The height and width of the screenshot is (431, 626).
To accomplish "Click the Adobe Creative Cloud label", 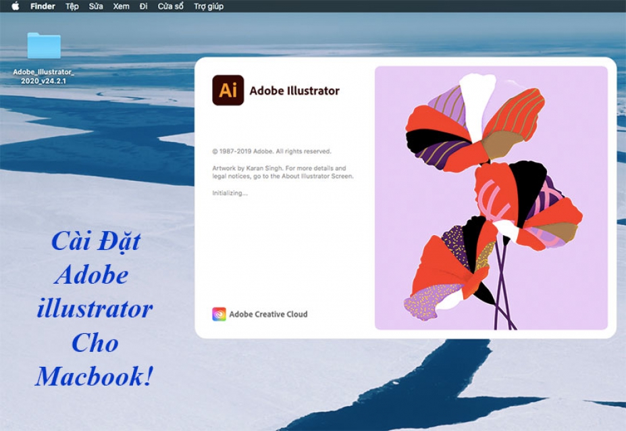I will 268,314.
